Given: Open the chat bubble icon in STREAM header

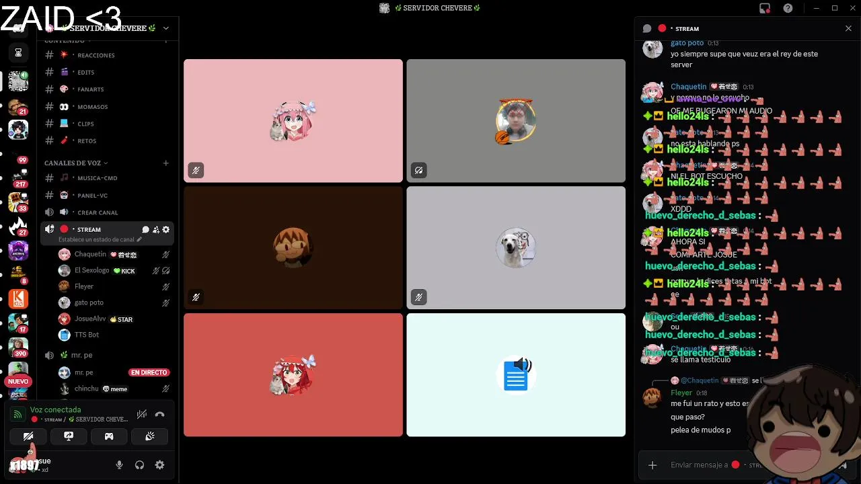Looking at the screenshot, I should pyautogui.click(x=647, y=28).
